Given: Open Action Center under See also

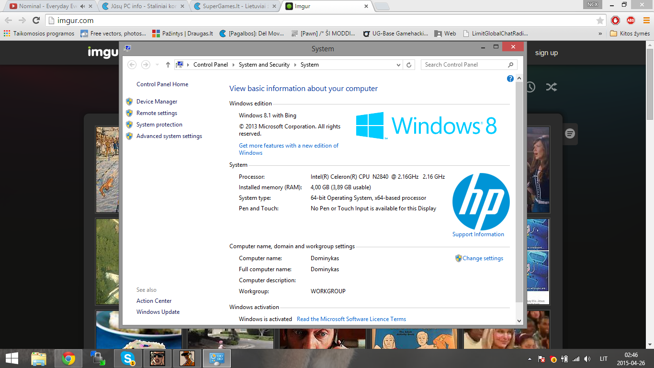Looking at the screenshot, I should click(x=154, y=301).
